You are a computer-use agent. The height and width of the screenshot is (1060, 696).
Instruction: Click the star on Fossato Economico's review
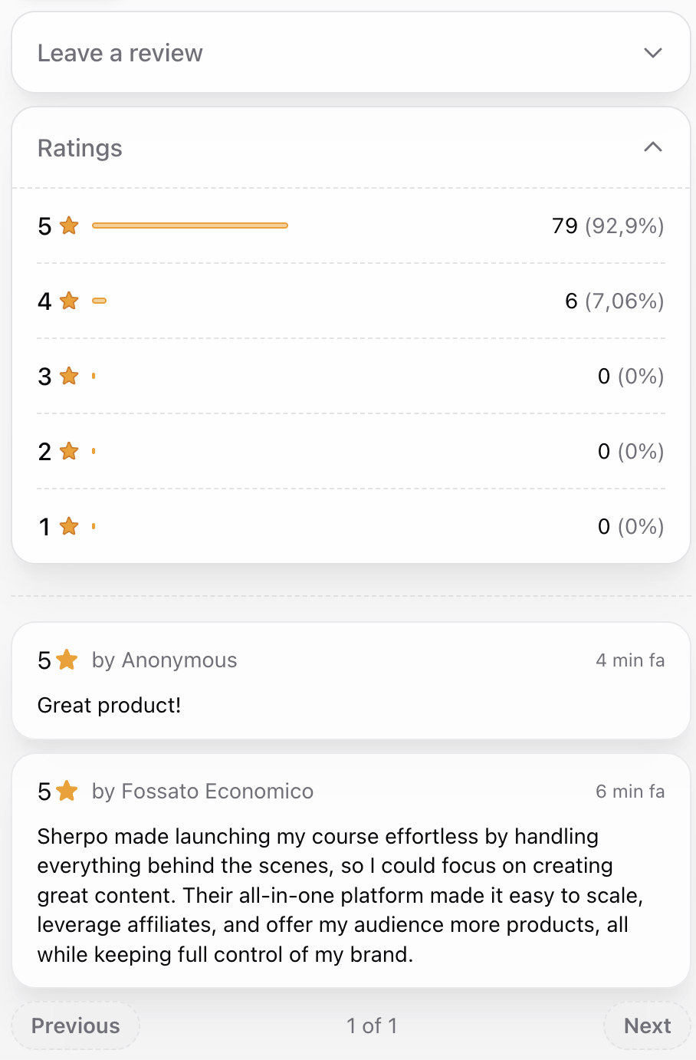coord(64,790)
